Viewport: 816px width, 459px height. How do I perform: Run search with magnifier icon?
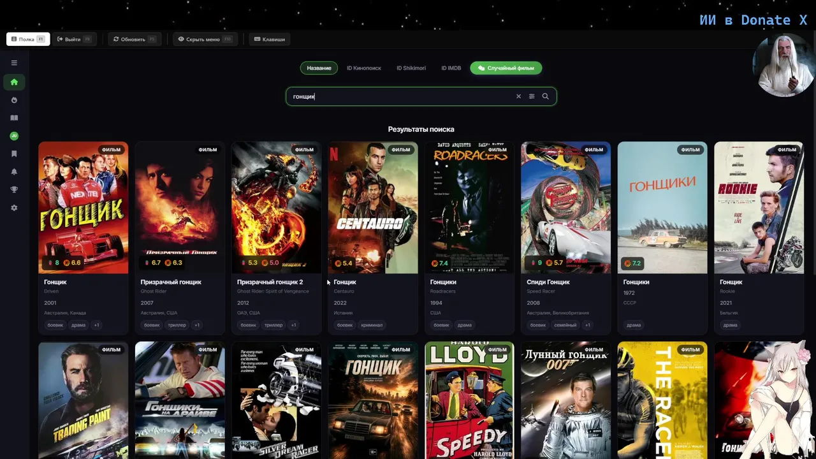pyautogui.click(x=545, y=96)
